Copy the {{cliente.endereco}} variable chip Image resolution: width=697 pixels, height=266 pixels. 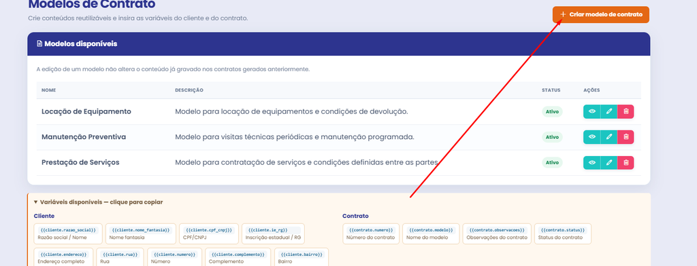pos(63,257)
